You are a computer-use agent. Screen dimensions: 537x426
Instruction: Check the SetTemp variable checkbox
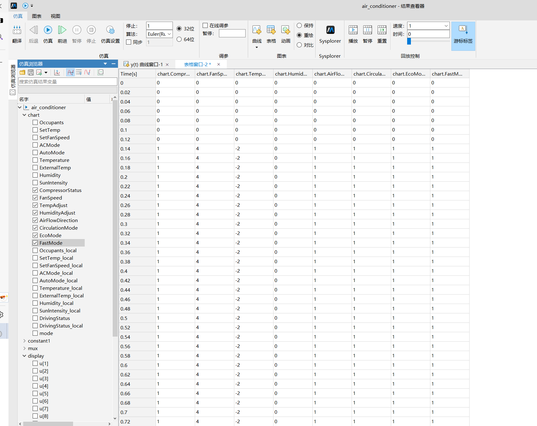click(35, 130)
